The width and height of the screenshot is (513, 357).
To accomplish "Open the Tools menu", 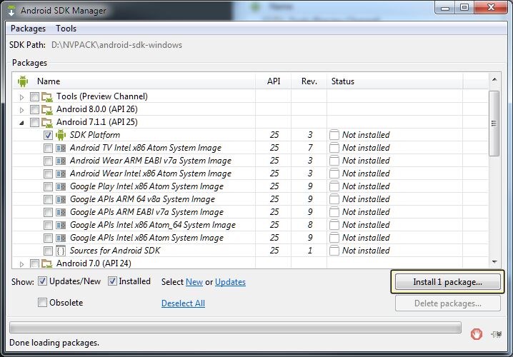I will [66, 29].
